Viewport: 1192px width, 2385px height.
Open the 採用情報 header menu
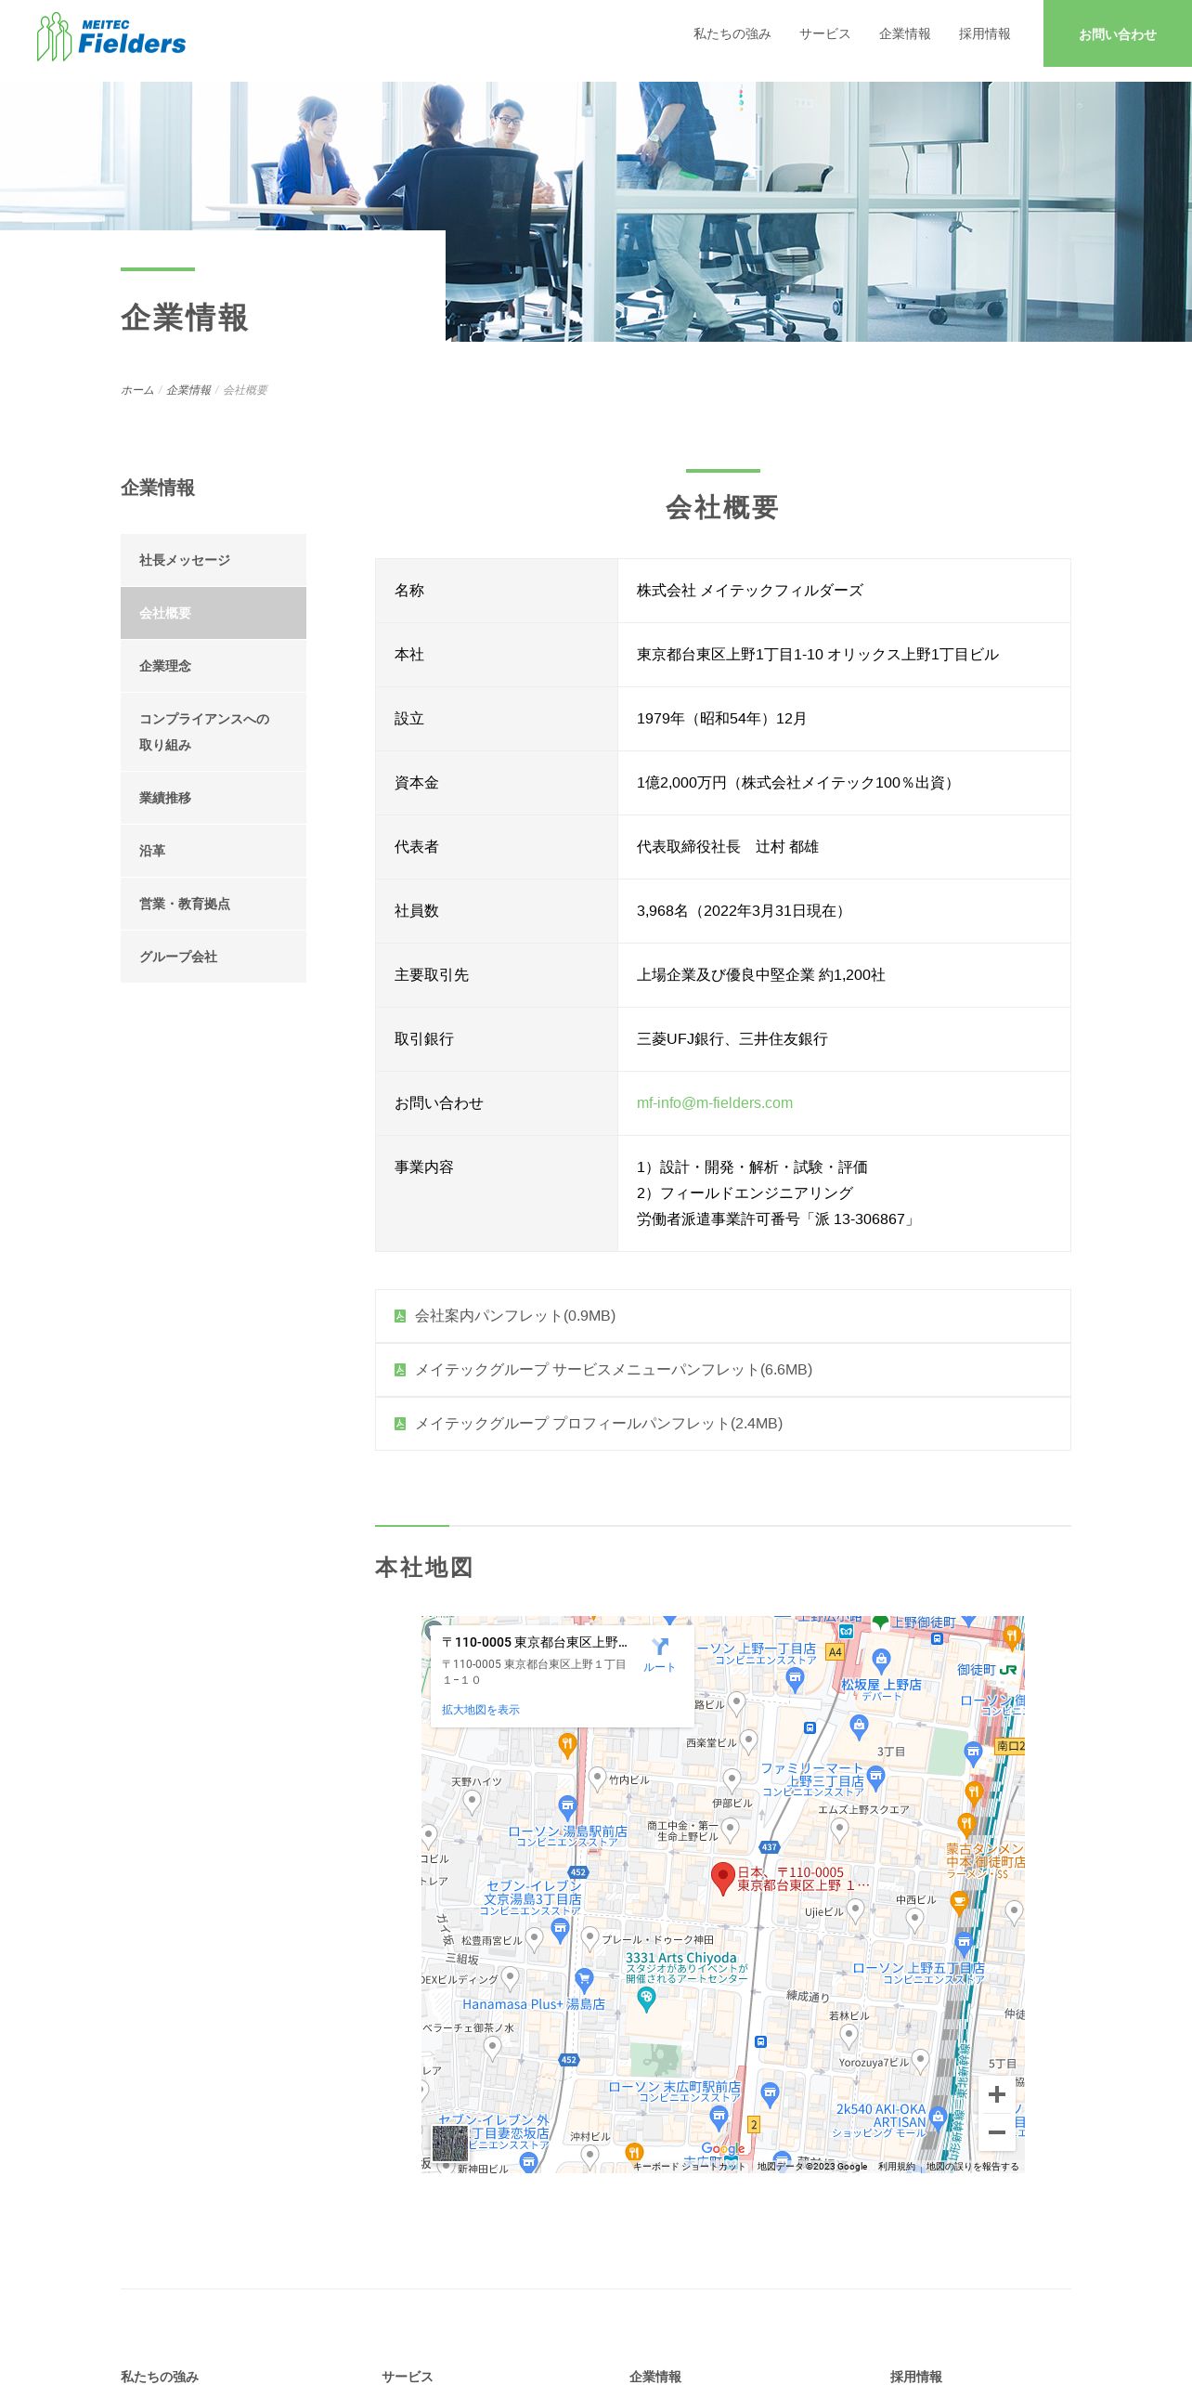[984, 33]
